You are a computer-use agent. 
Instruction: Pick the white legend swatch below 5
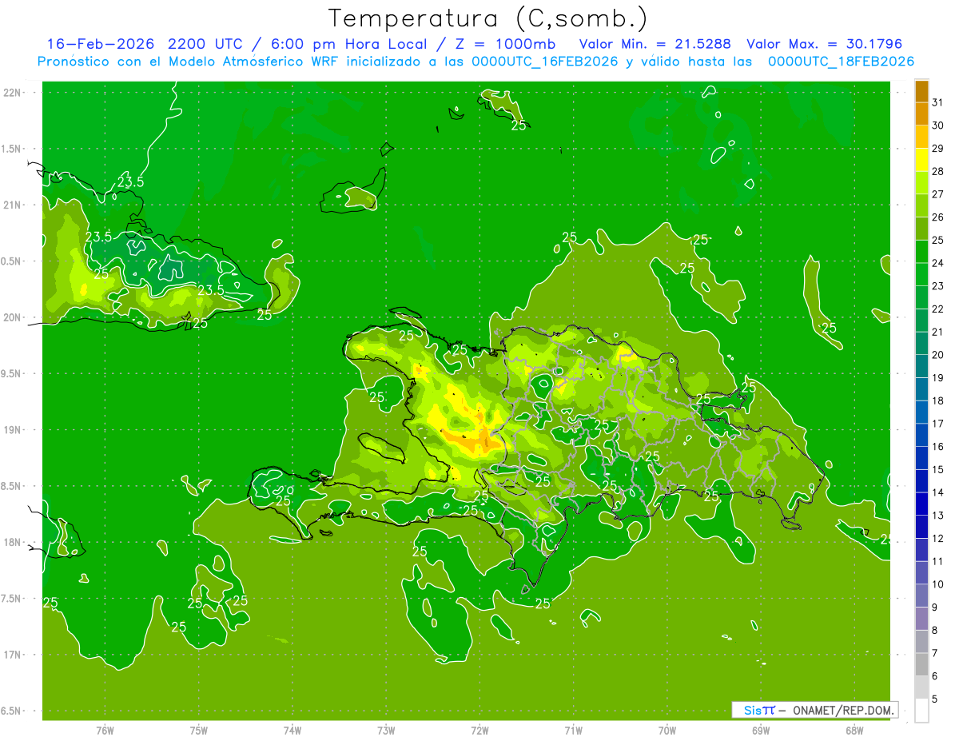pyautogui.click(x=921, y=711)
